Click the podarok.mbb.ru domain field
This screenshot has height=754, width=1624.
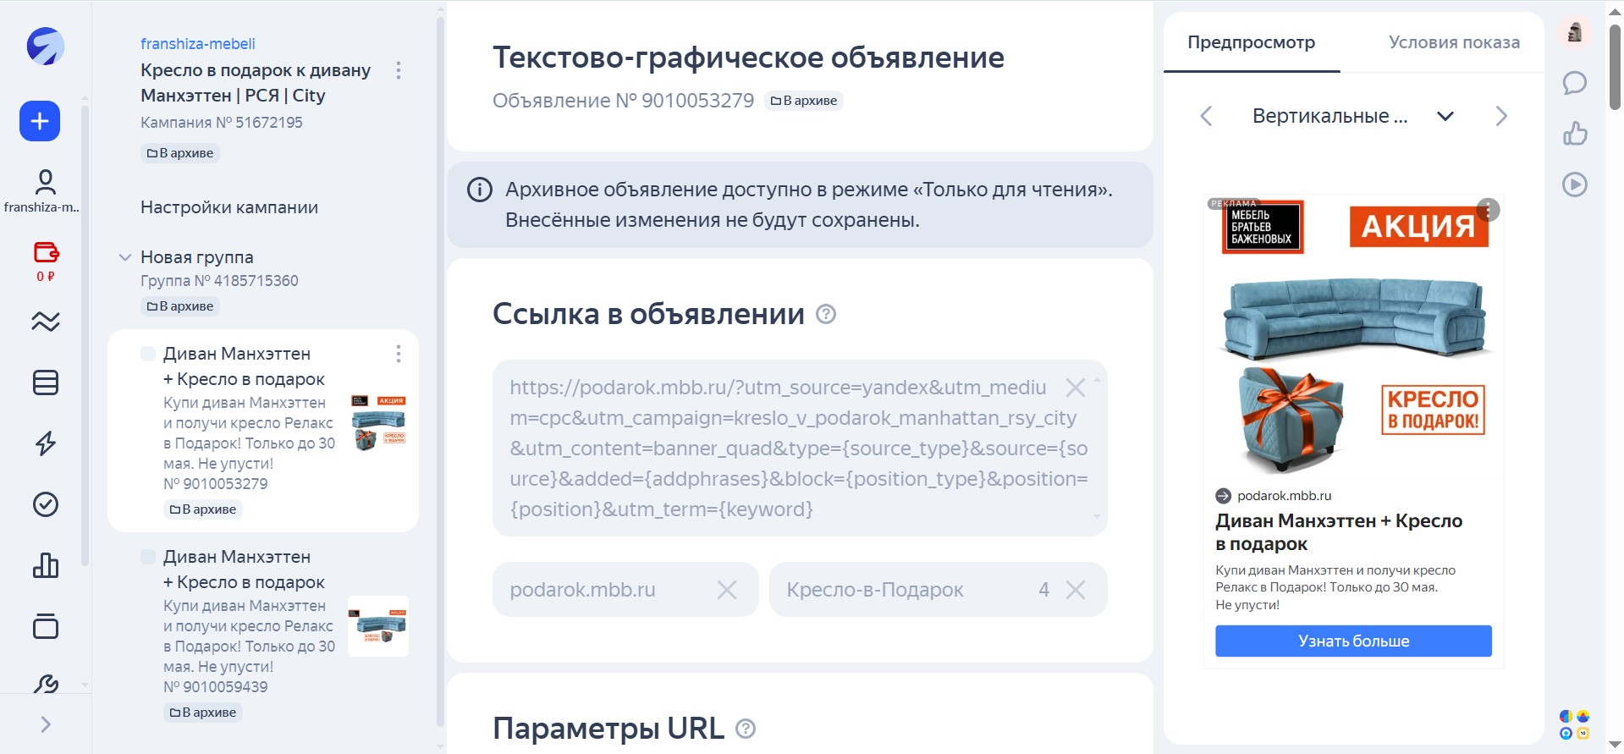click(625, 590)
